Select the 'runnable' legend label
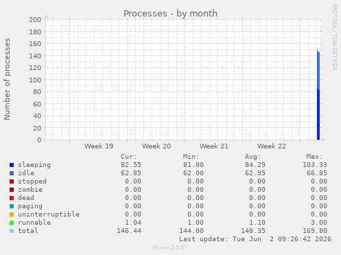This screenshot has width=341, height=255. coord(34,223)
